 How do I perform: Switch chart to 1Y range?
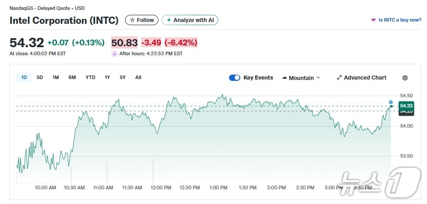tap(107, 77)
